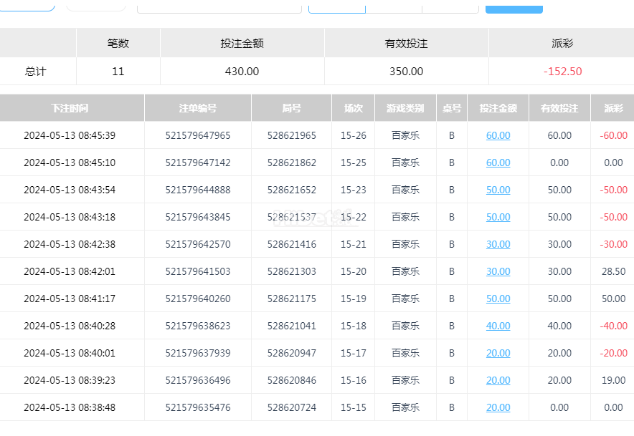Click the 注单编号 column header
The height and width of the screenshot is (436, 634).
point(198,108)
